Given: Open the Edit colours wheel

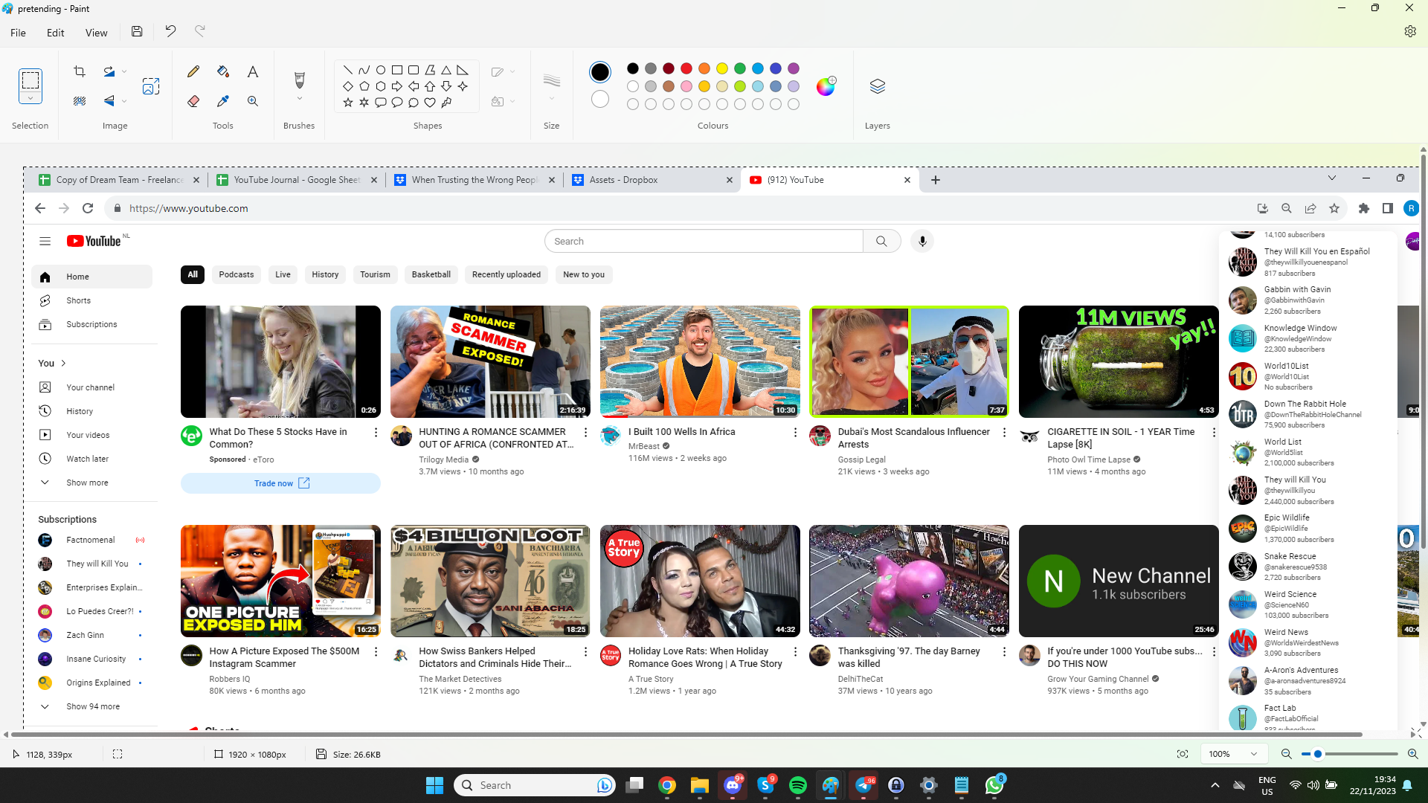Looking at the screenshot, I should coord(826,86).
